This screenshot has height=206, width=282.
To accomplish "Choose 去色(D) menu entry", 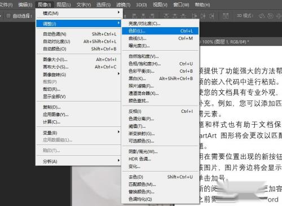I will point(160,177).
